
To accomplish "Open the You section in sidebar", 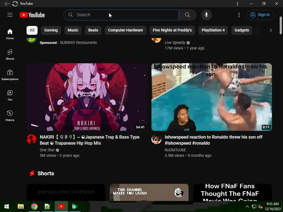I will (10, 95).
